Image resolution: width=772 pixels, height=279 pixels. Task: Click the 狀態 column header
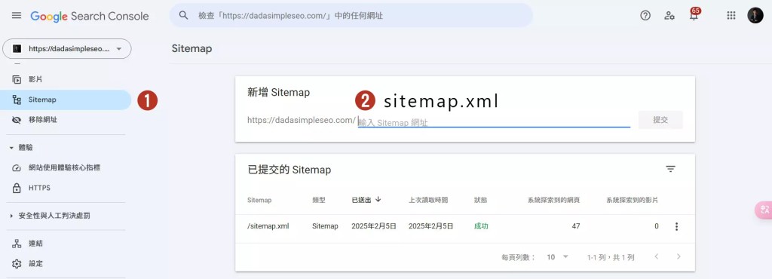[480, 201]
